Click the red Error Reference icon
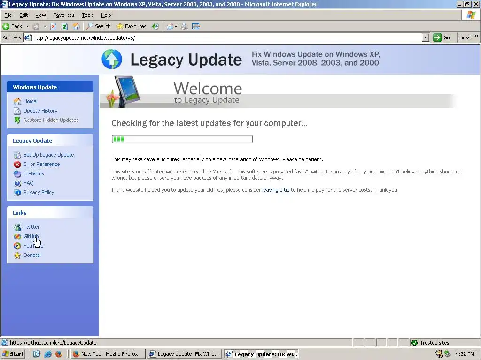Image resolution: width=481 pixels, height=360 pixels. [x=17, y=165]
